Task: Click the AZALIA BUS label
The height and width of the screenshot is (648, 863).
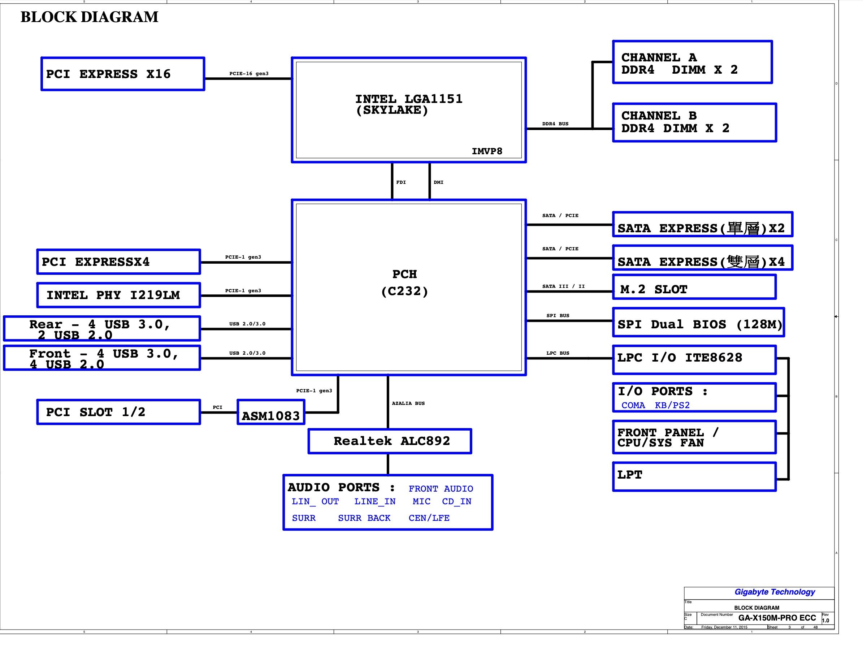Action: (408, 403)
